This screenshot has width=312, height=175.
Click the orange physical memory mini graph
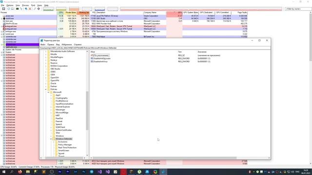74,9
